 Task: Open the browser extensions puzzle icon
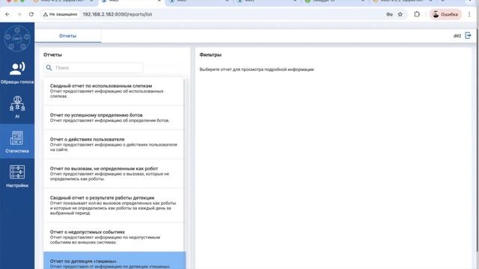pos(417,14)
